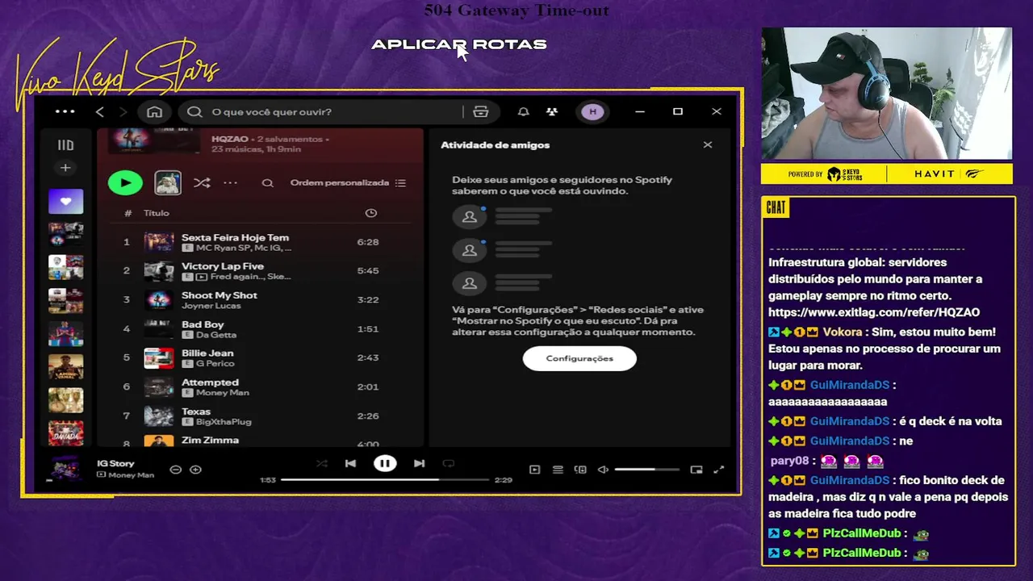The image size is (1033, 581).
Task: Go back with the left arrow
Action: 100,111
